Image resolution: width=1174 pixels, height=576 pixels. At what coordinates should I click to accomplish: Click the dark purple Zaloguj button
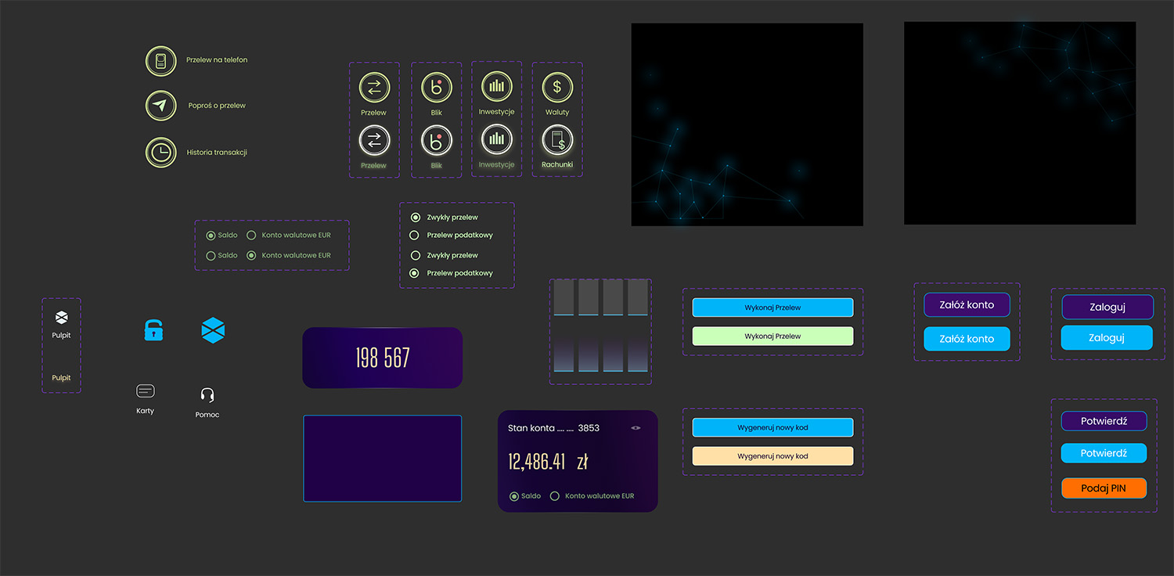[1107, 308]
